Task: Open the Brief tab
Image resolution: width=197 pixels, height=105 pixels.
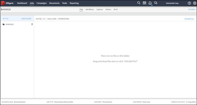Action: click(116, 9)
